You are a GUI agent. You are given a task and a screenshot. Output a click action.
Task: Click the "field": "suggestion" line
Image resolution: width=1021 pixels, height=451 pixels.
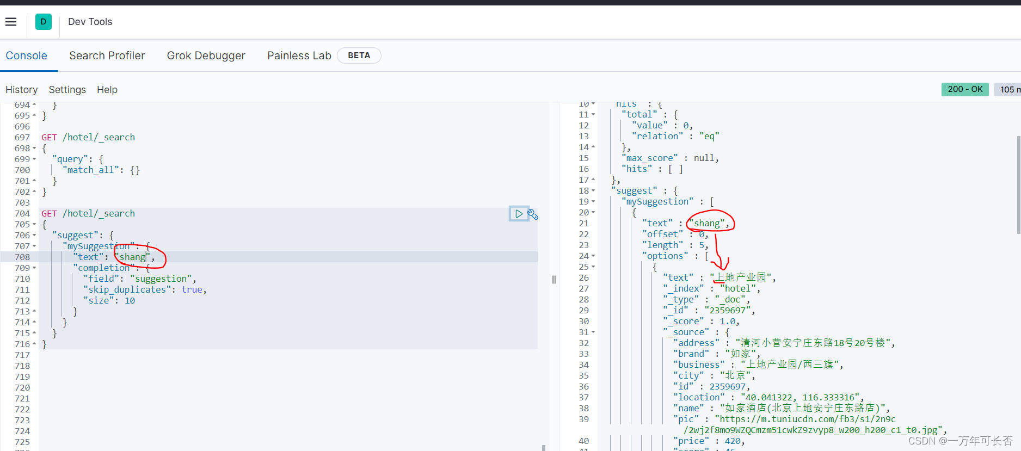[x=140, y=279]
